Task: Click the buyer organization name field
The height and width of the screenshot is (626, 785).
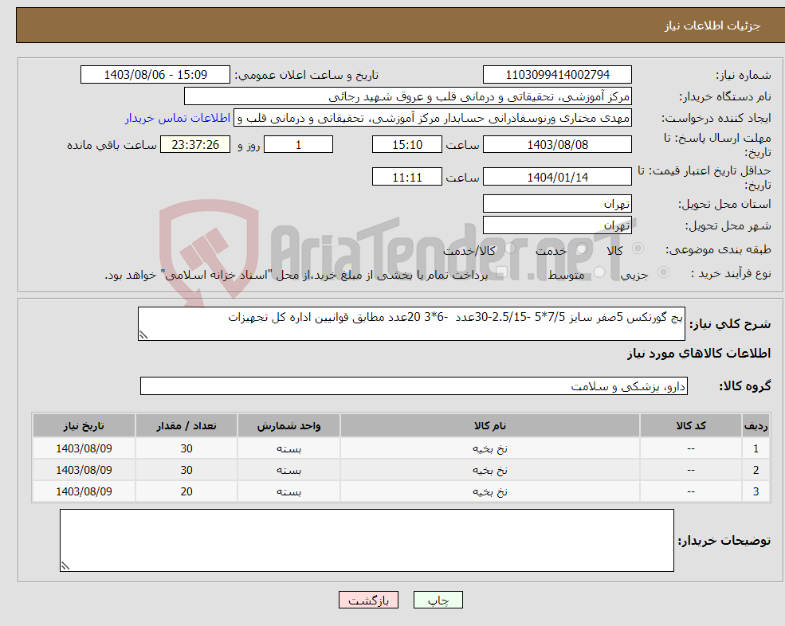Action: coord(408,96)
